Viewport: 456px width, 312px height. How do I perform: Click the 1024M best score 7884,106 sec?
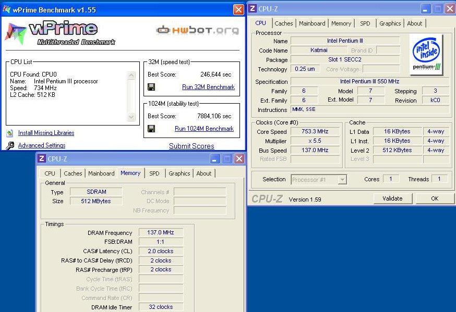[214, 116]
